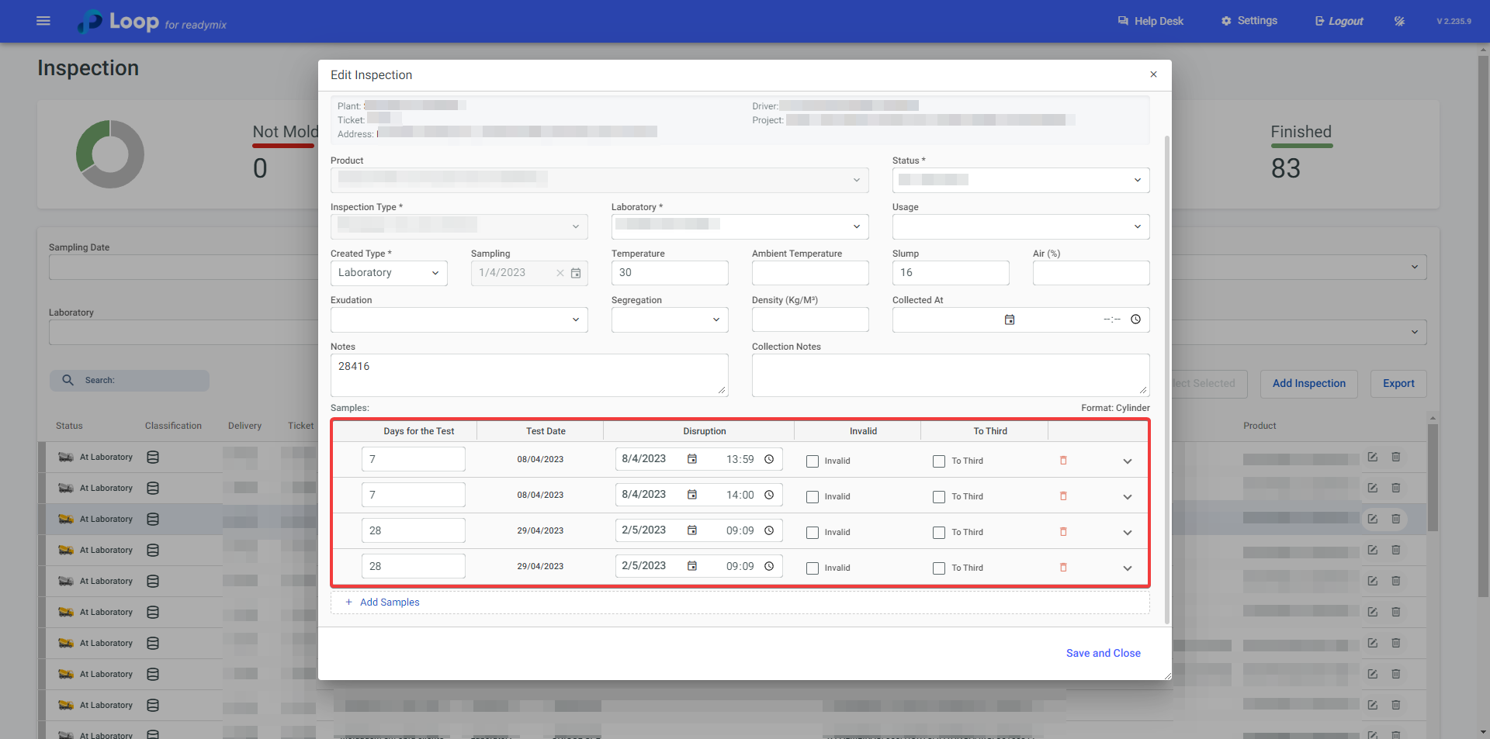This screenshot has height=739, width=1490.
Task: Expand the third sample row details chevron
Action: tap(1128, 533)
